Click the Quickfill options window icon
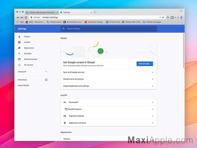This screenshot has width=197, height=148. [66, 109]
